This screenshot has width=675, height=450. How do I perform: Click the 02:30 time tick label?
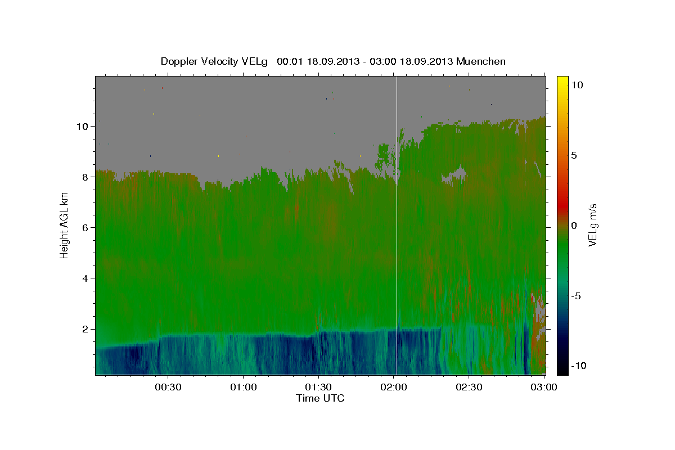(x=469, y=387)
